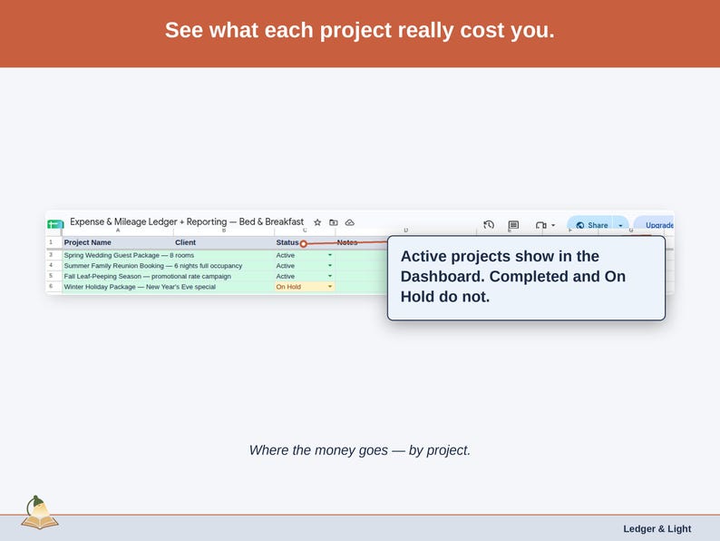Select the Notes header cell

[x=362, y=242]
